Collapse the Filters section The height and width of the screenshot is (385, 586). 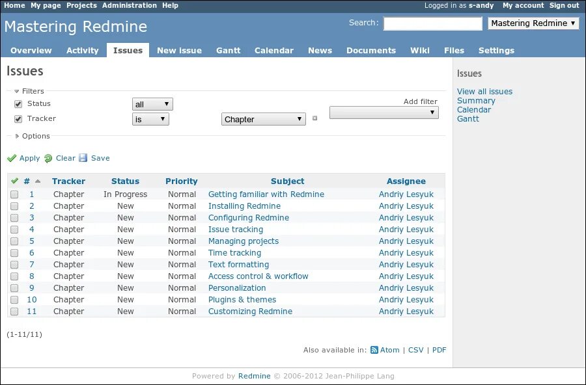29,91
